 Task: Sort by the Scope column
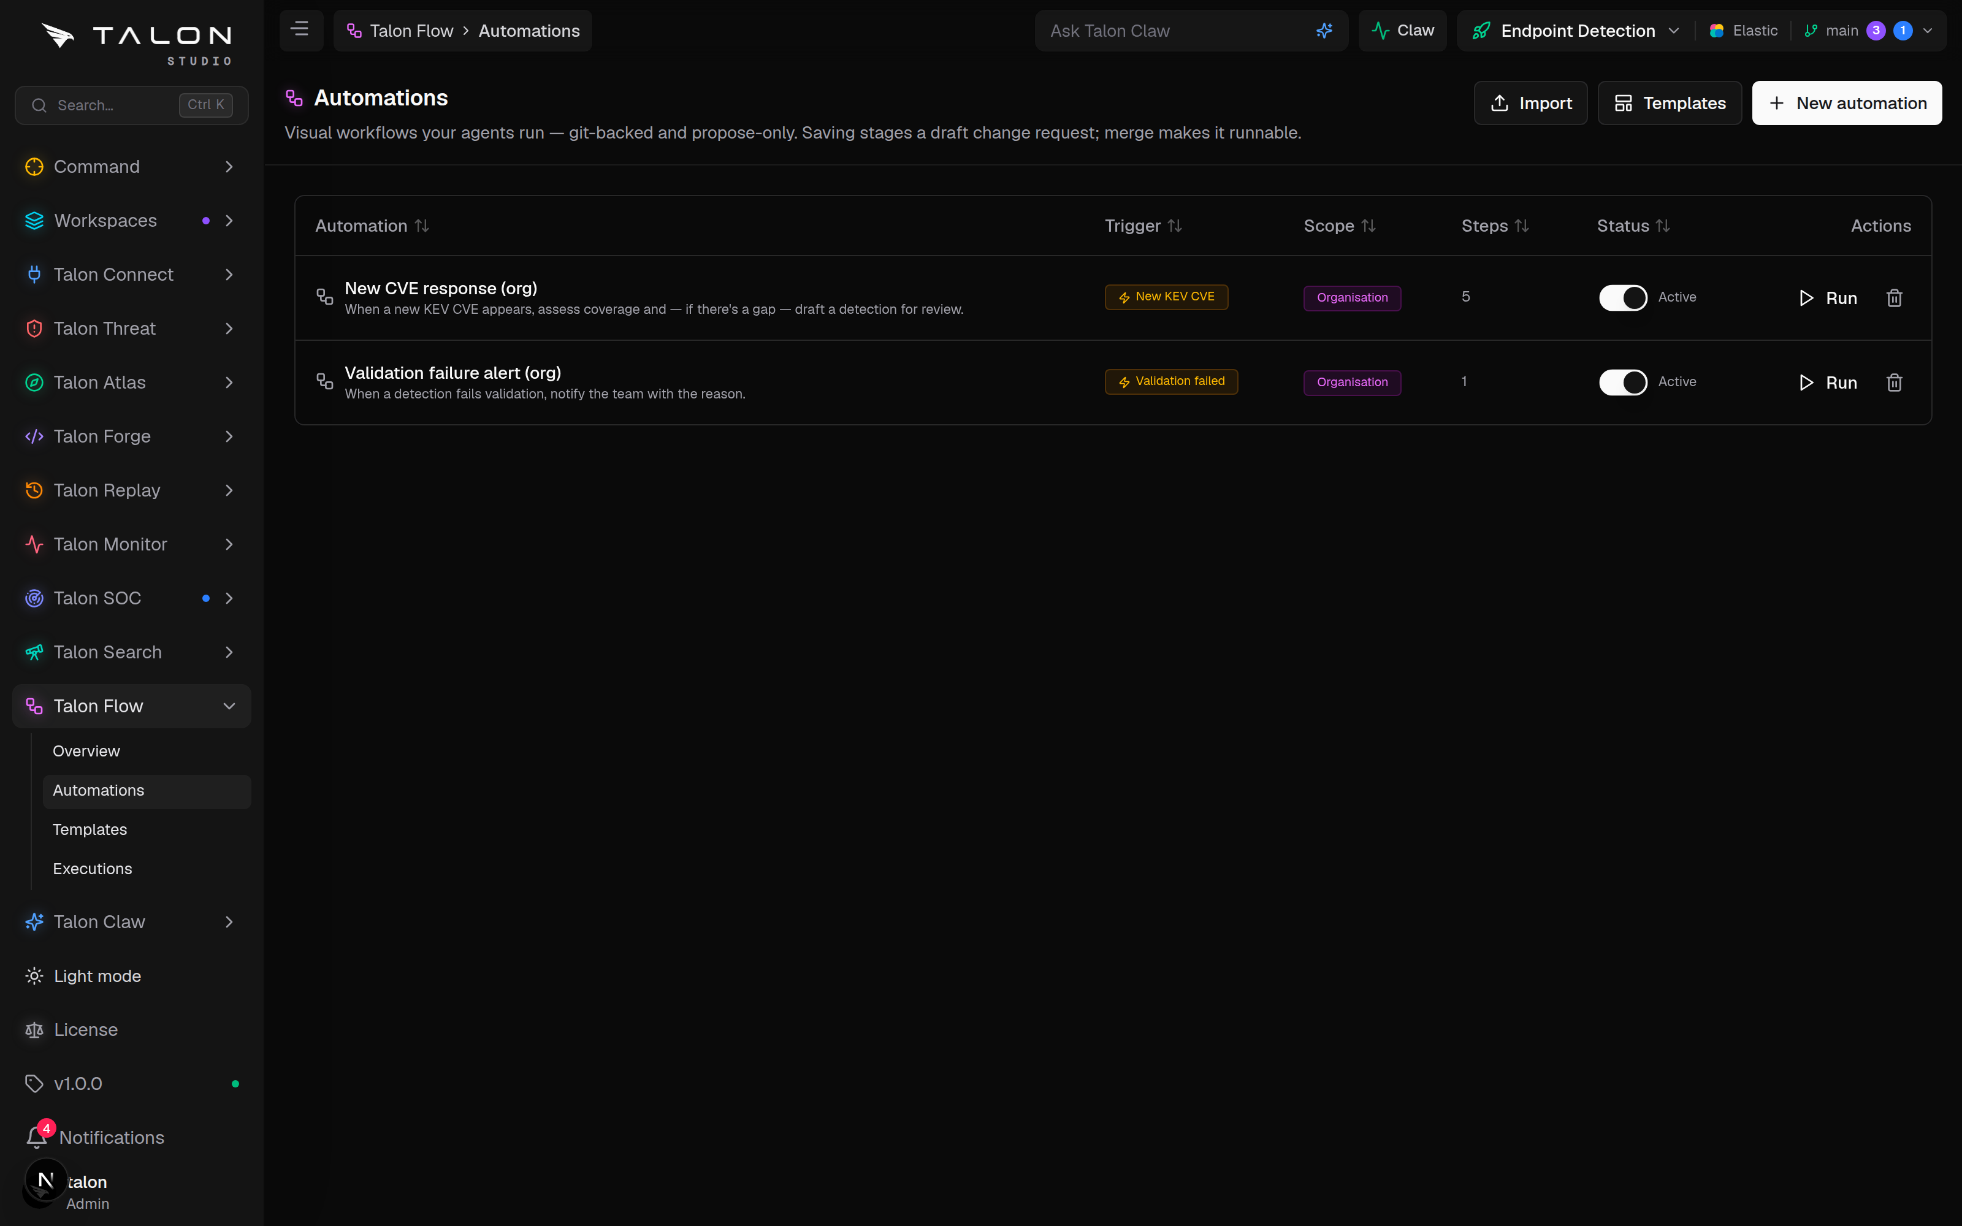pos(1339,226)
